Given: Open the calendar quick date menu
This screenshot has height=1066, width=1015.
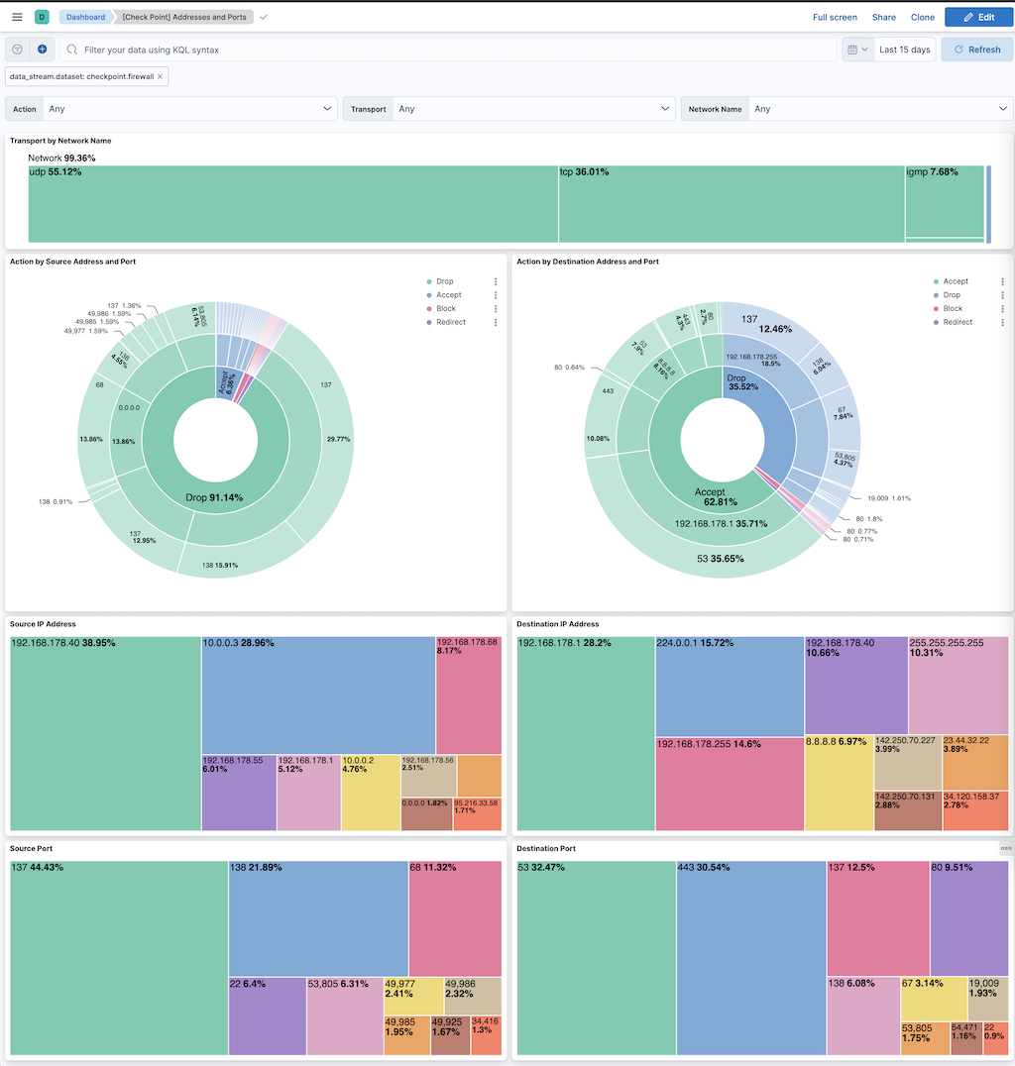Looking at the screenshot, I should click(857, 50).
